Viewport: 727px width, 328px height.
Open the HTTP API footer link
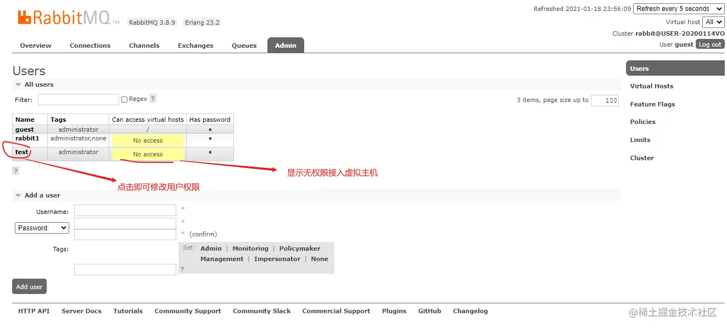[x=33, y=311]
